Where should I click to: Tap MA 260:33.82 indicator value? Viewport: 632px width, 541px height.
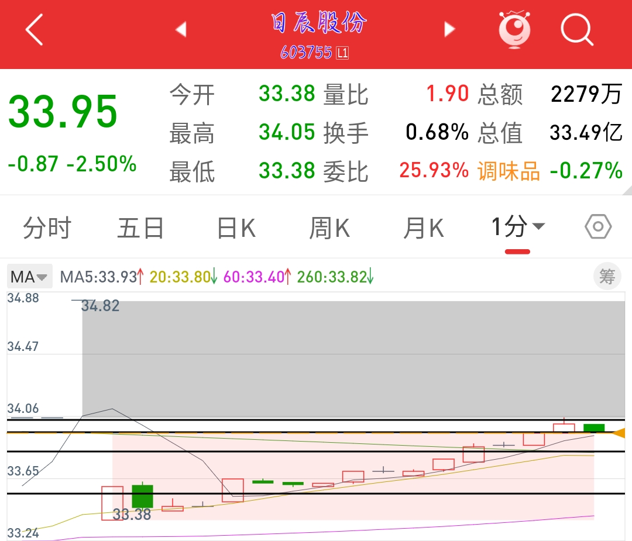pos(335,277)
